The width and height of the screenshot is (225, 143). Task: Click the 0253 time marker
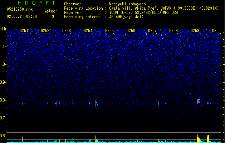click(67, 31)
